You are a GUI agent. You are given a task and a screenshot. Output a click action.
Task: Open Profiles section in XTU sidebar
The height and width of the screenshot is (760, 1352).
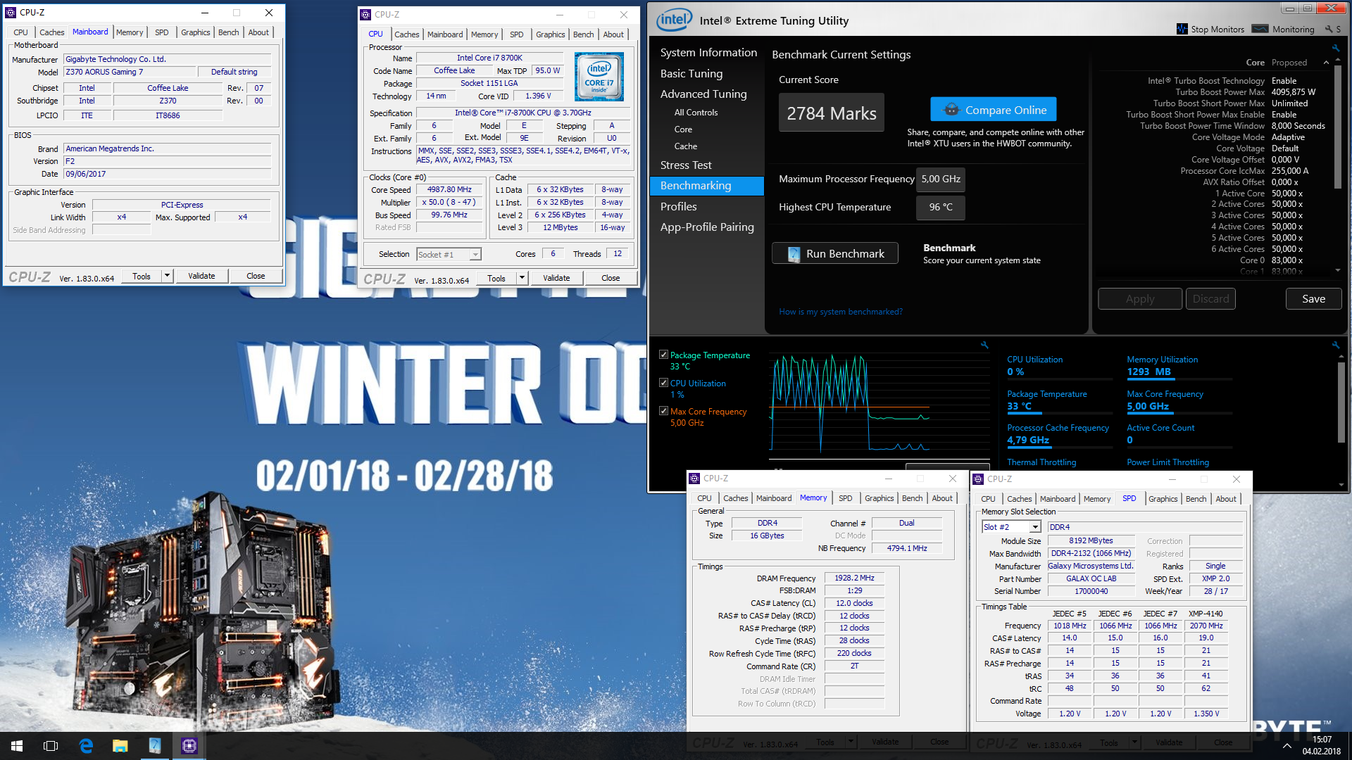click(x=678, y=207)
